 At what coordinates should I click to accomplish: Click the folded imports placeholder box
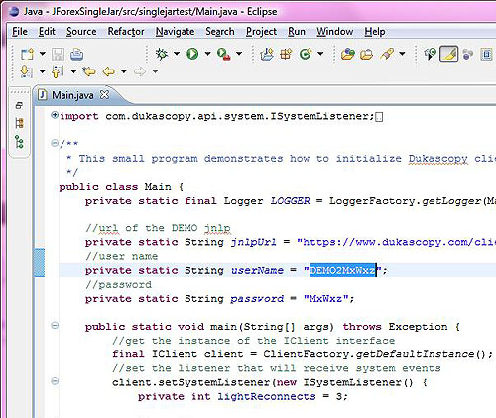pyautogui.click(x=379, y=117)
